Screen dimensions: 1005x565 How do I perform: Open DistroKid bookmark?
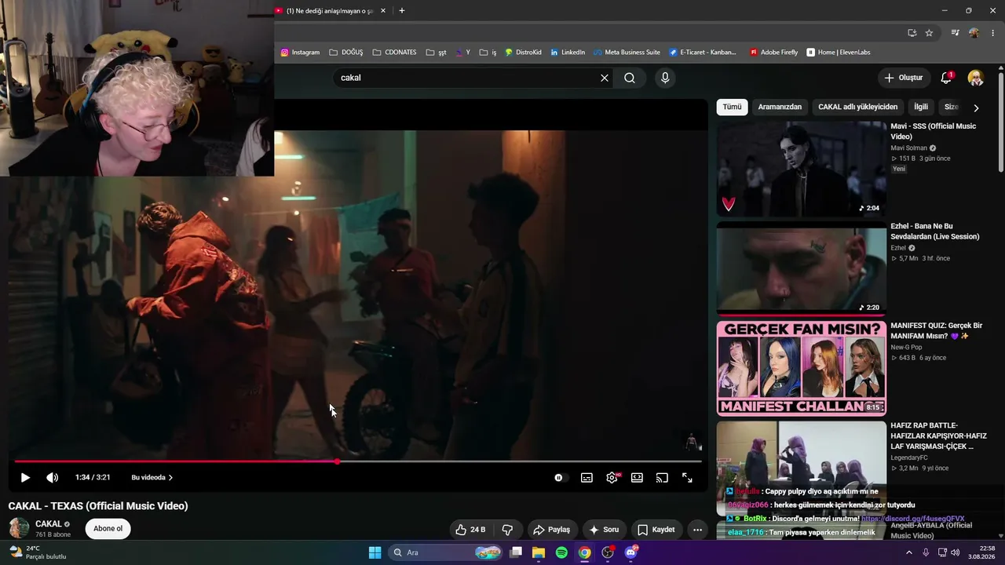[523, 53]
